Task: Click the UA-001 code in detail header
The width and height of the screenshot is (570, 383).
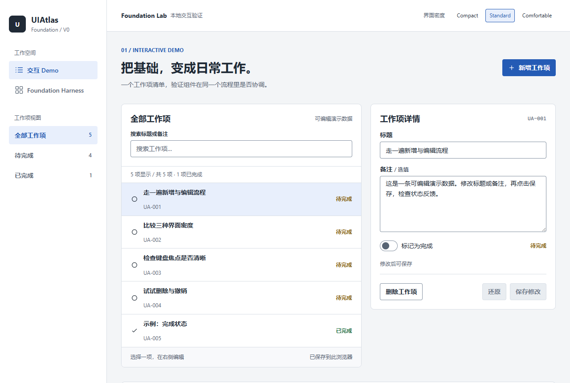Action: pos(537,118)
